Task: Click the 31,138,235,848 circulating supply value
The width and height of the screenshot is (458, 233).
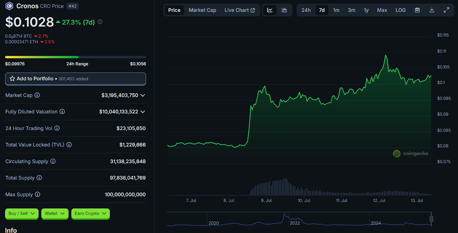Action: [x=128, y=162]
